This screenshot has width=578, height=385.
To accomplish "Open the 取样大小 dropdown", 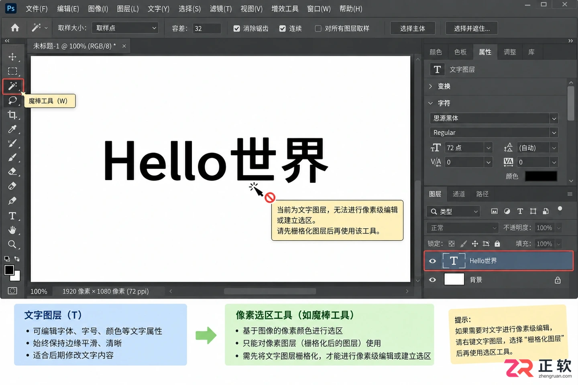I will point(125,28).
